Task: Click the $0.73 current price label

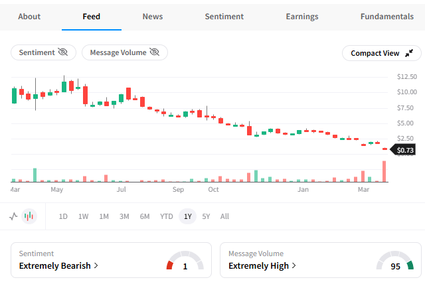Action: tap(404, 151)
